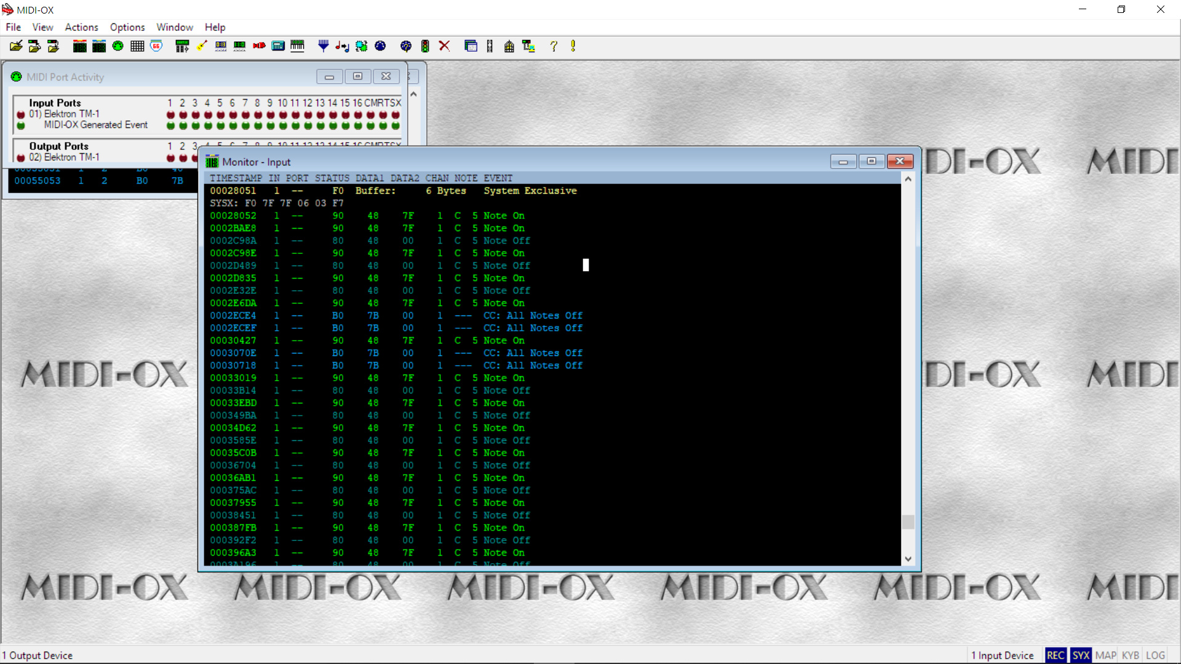Screen dimensions: 1181x664
Task: Toggle the LOG status bar indicator
Action: (1155, 655)
